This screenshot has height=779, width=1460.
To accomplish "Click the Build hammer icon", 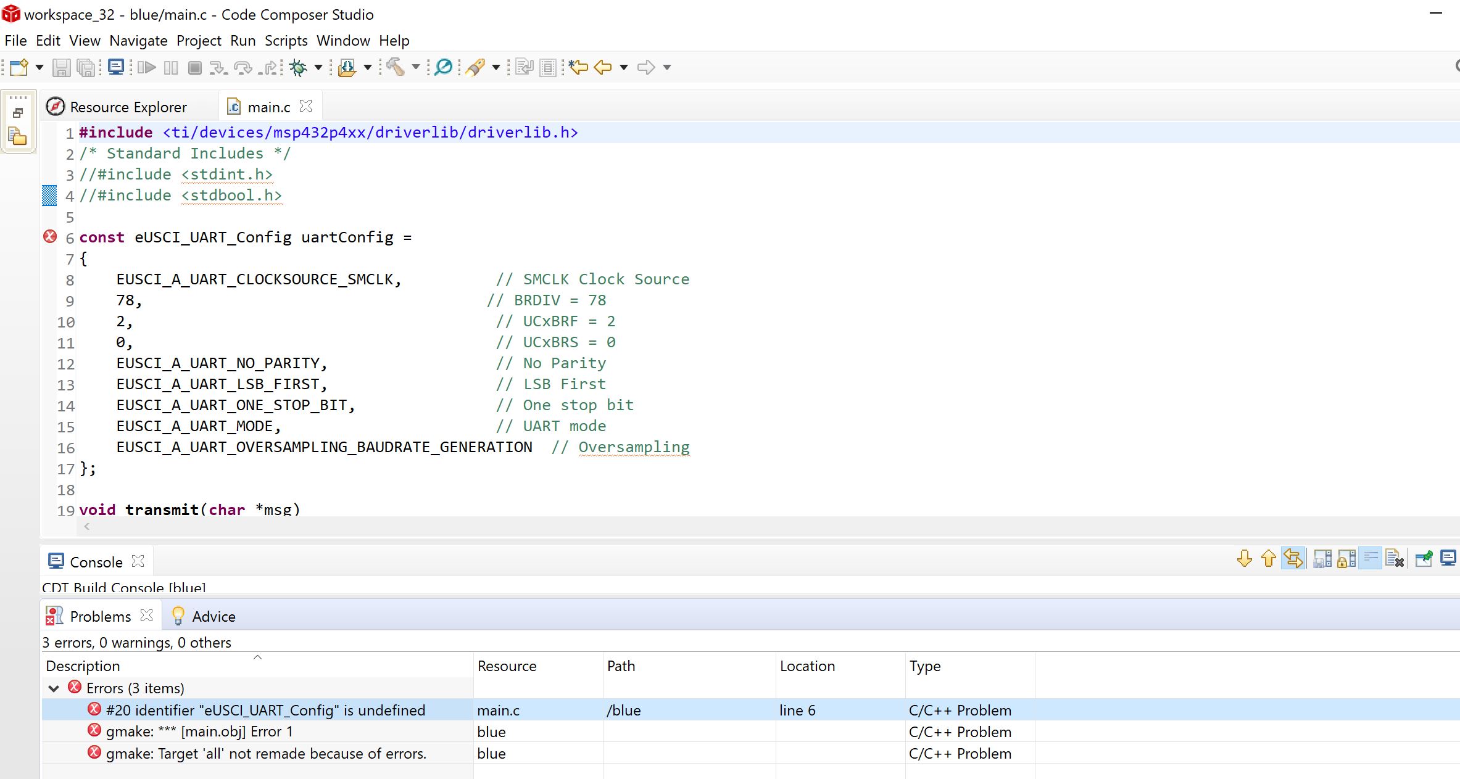I will point(396,67).
